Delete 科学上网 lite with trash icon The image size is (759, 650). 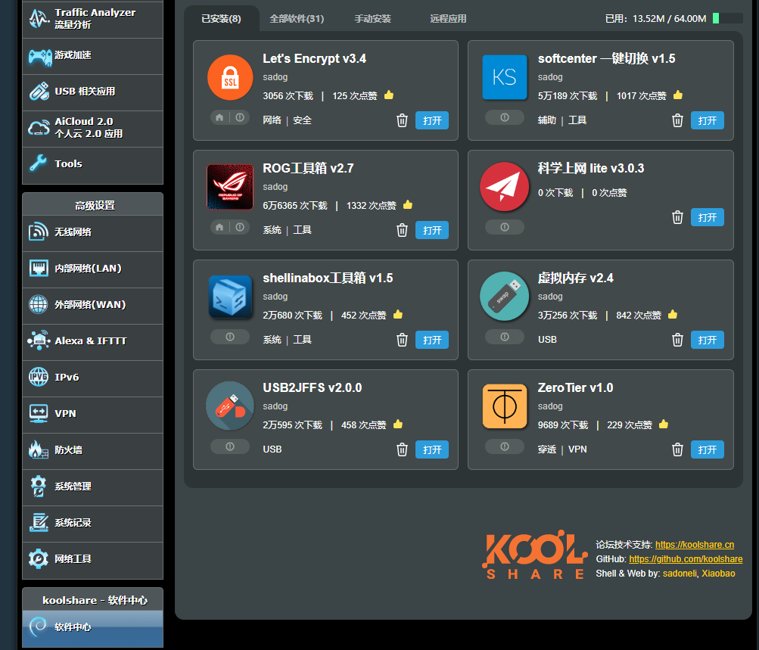coord(677,217)
